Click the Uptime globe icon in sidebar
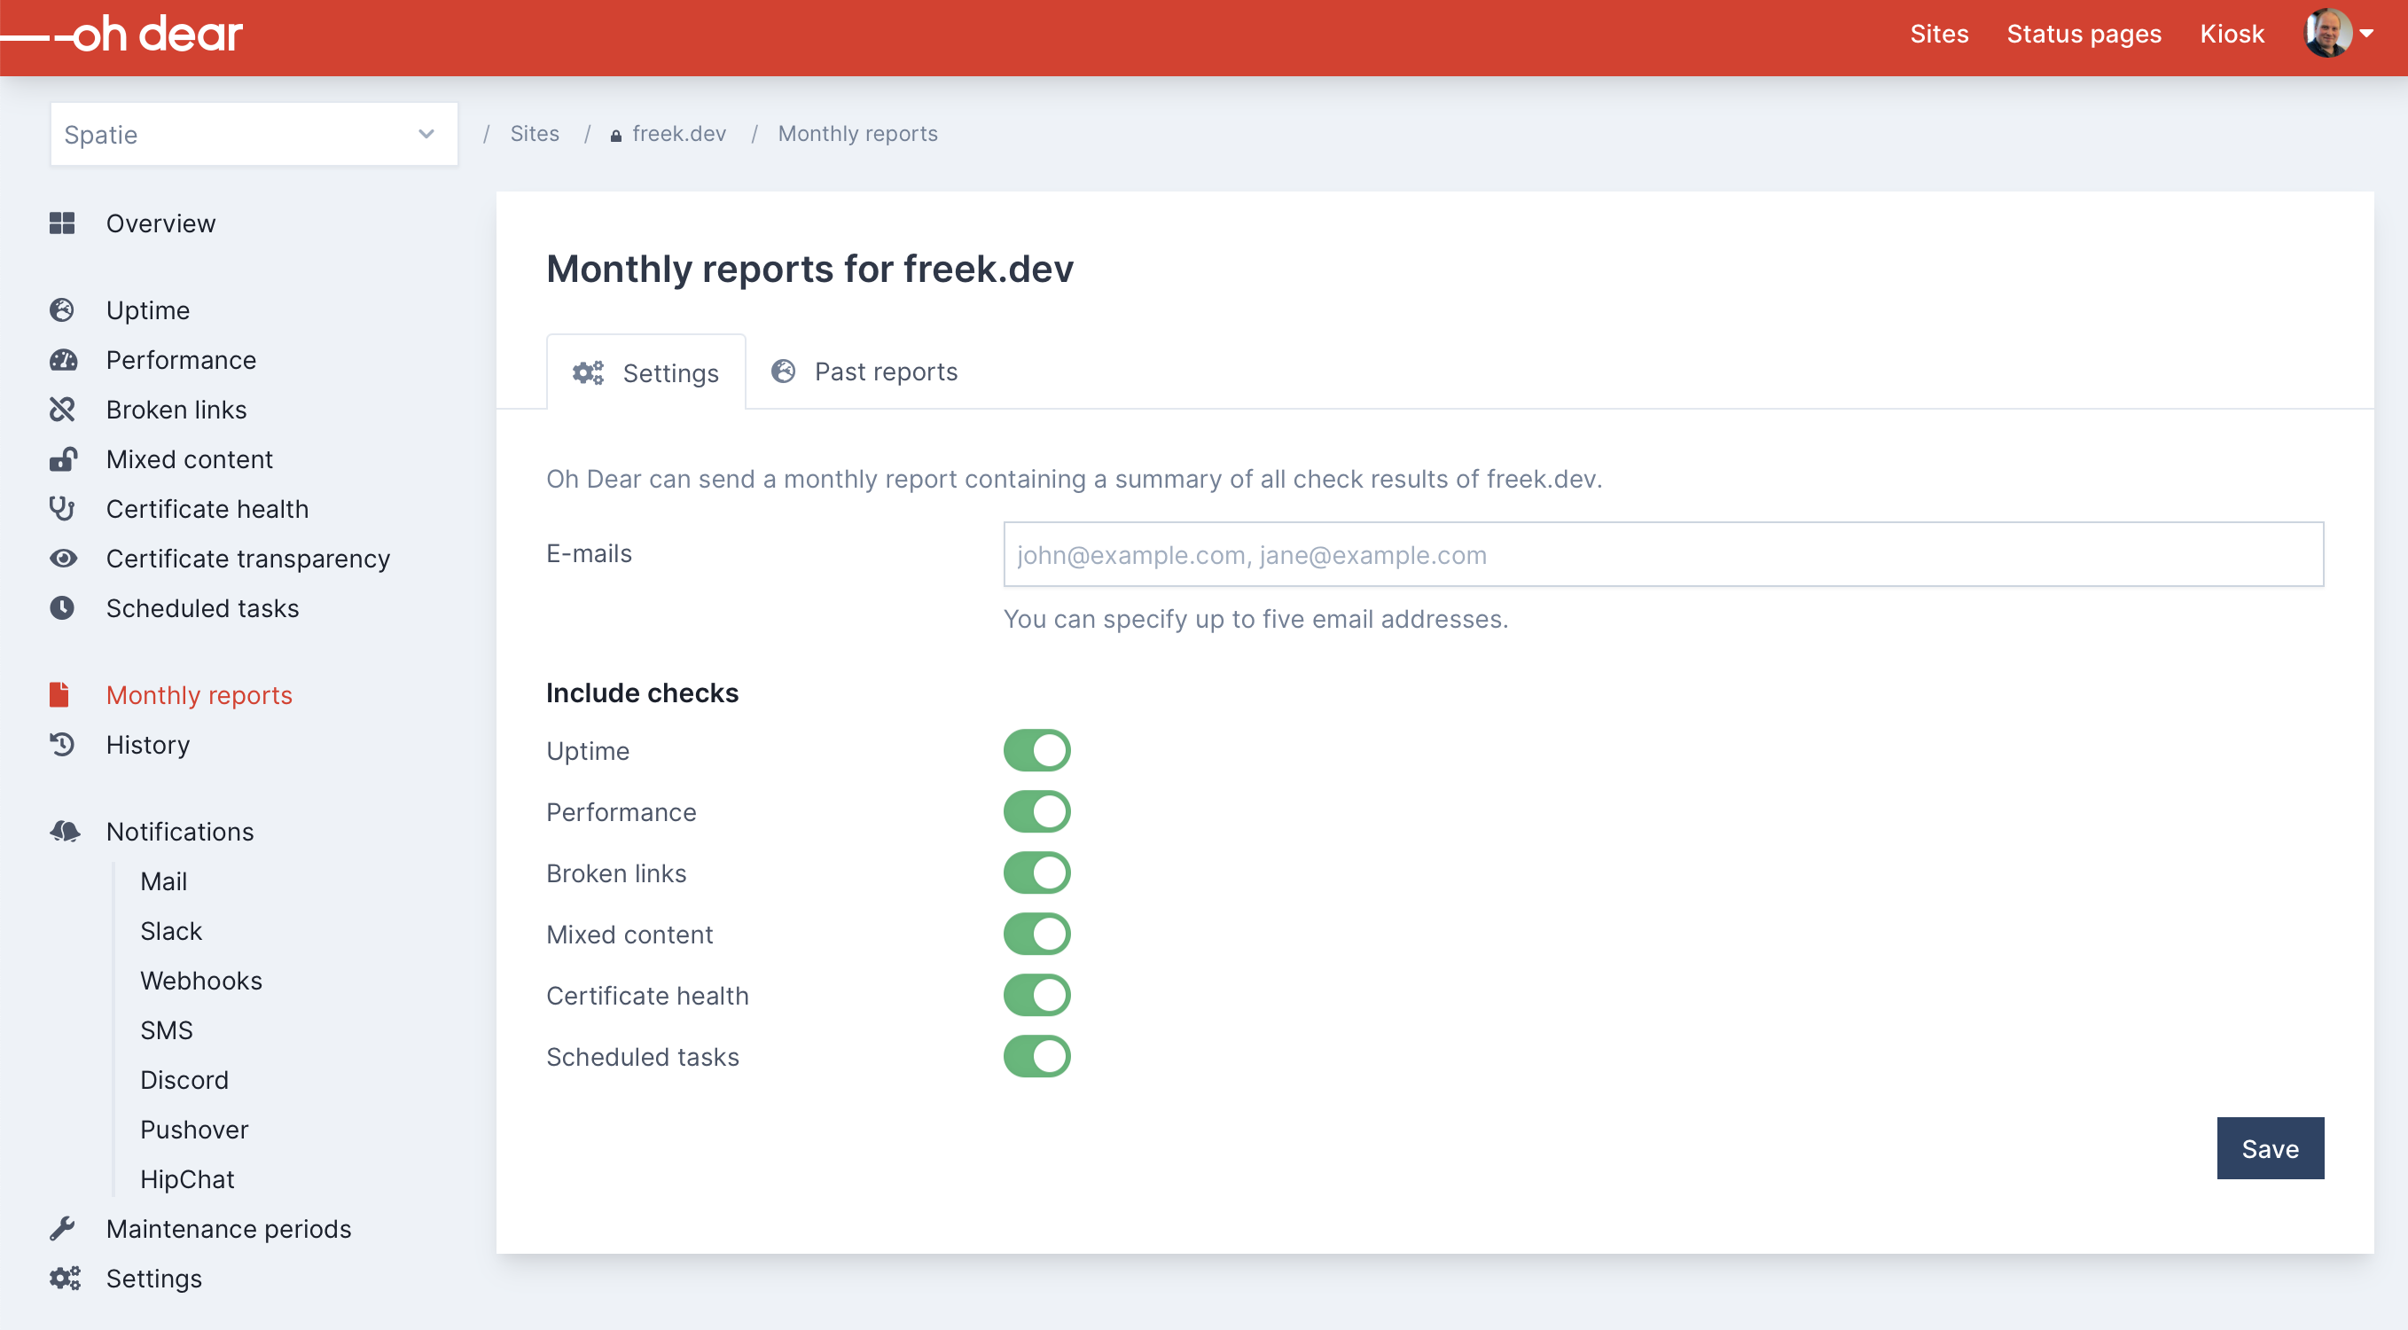The height and width of the screenshot is (1330, 2408). click(x=62, y=310)
